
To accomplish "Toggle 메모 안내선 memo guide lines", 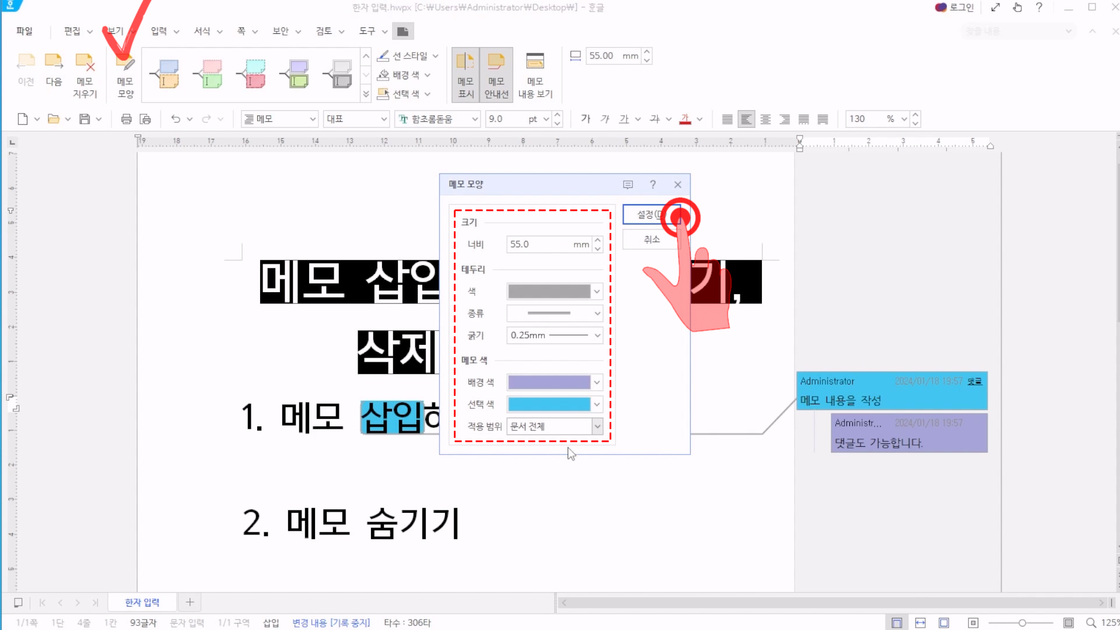I will pyautogui.click(x=496, y=75).
